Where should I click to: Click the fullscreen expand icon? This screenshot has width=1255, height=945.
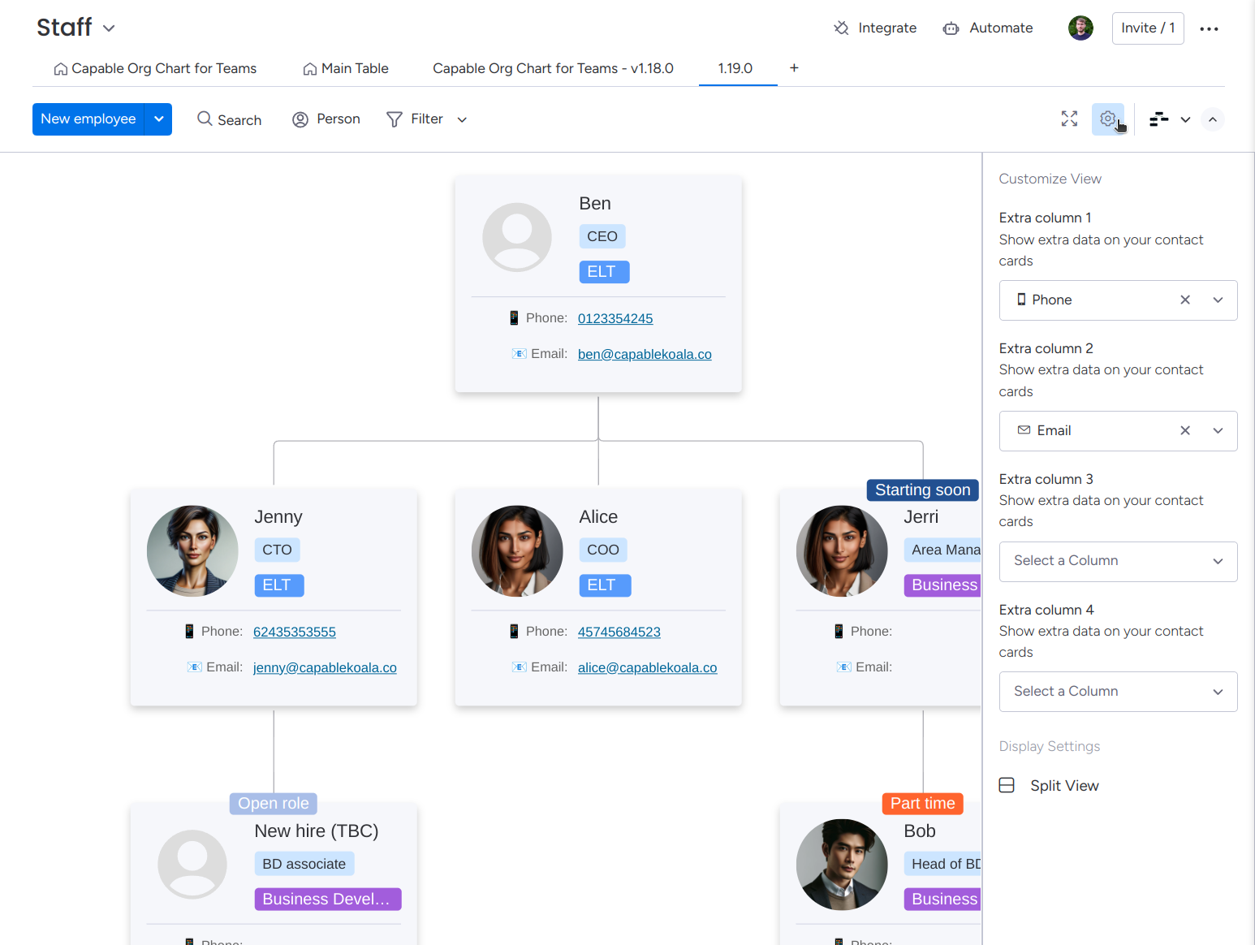tap(1069, 119)
